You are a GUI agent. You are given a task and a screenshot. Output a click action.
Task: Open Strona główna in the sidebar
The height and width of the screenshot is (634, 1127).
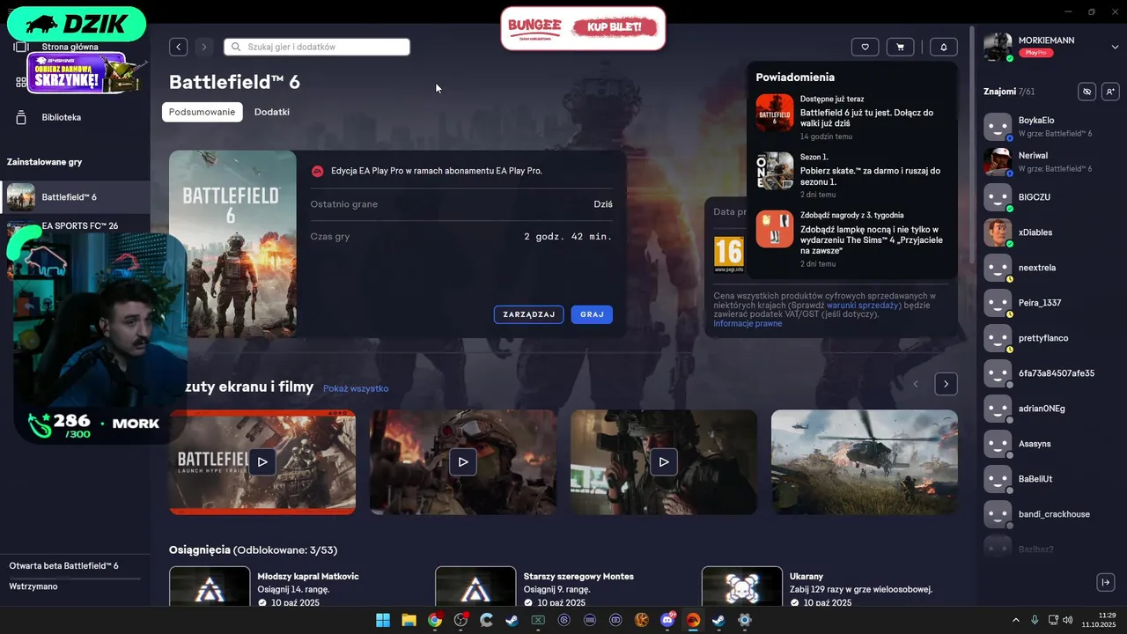tap(70, 47)
